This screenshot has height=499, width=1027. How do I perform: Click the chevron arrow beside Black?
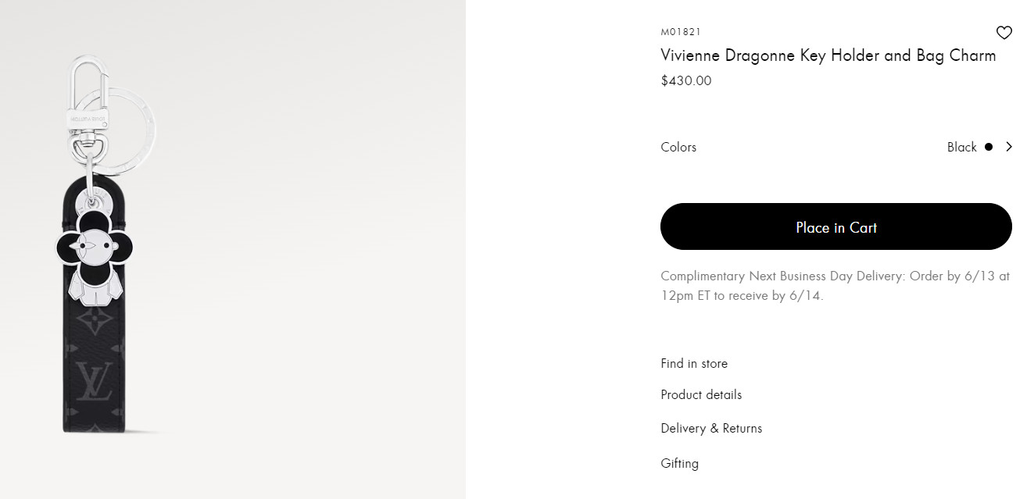point(1009,147)
